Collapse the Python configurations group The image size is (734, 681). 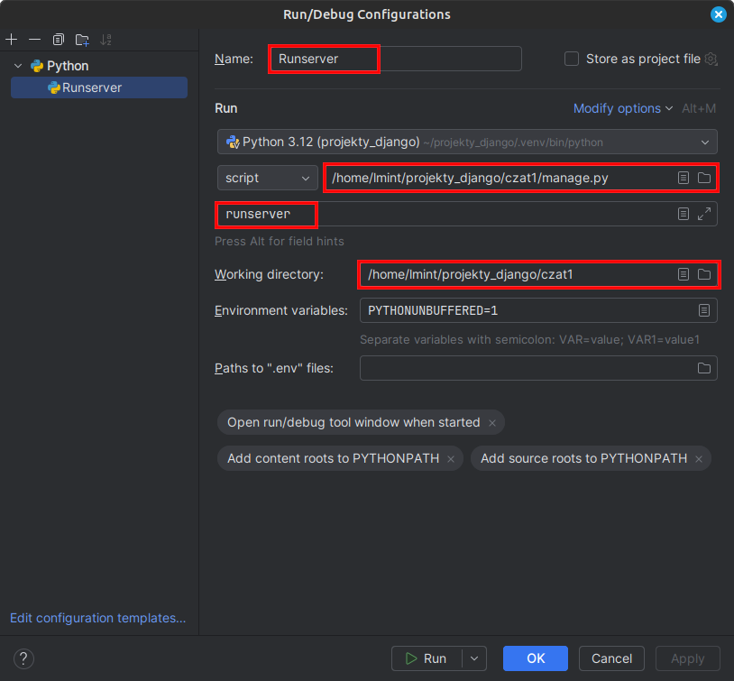click(18, 66)
